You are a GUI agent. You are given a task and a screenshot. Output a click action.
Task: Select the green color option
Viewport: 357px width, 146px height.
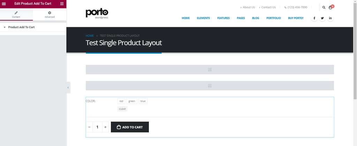(132, 101)
